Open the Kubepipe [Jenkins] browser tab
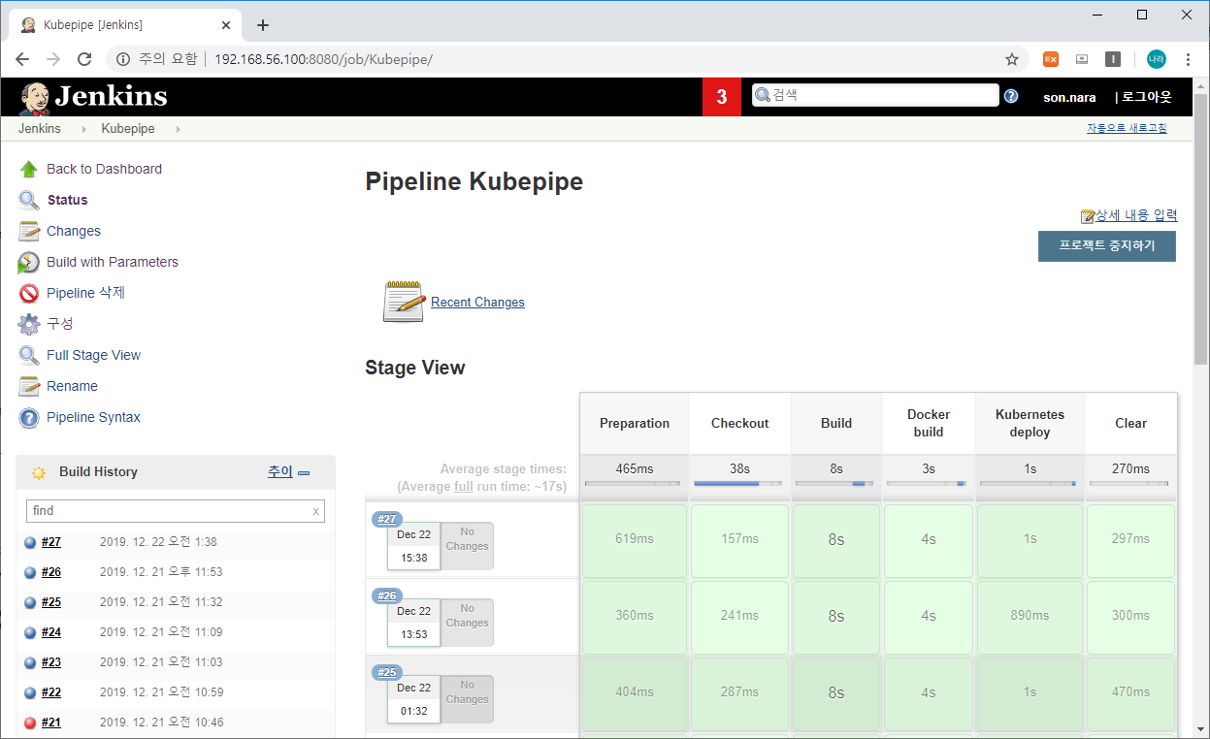 pyautogui.click(x=124, y=25)
